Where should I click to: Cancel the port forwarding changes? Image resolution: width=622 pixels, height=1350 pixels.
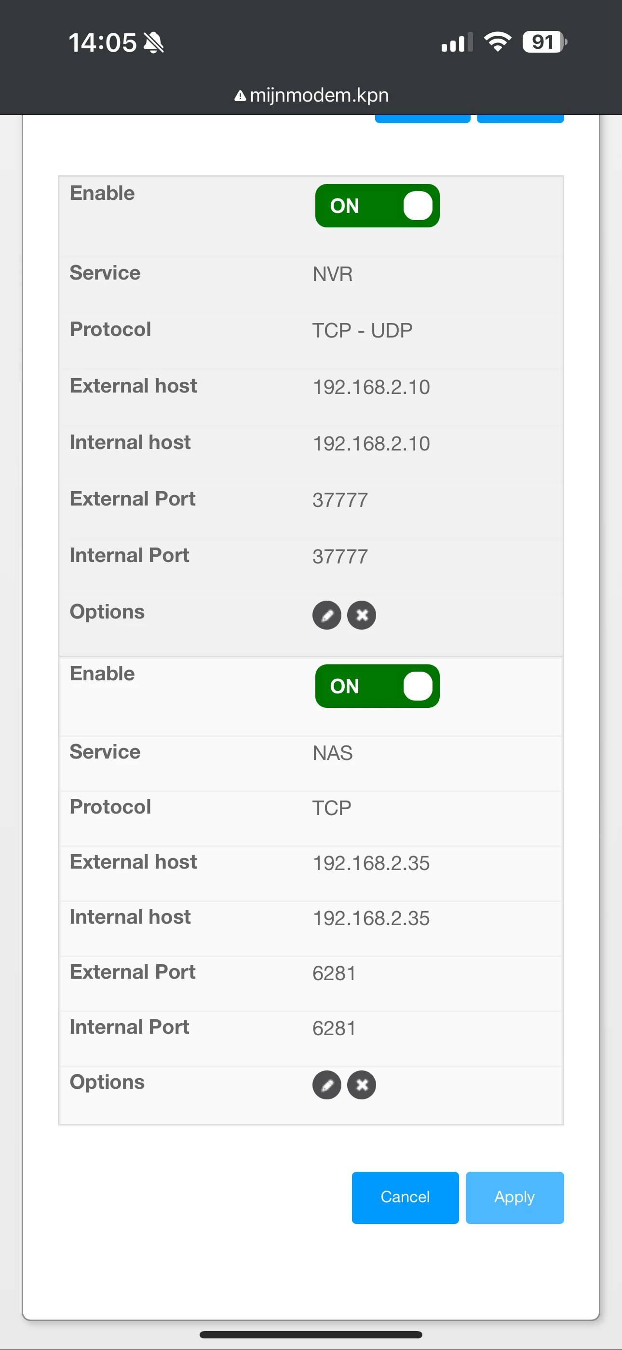pos(405,1197)
